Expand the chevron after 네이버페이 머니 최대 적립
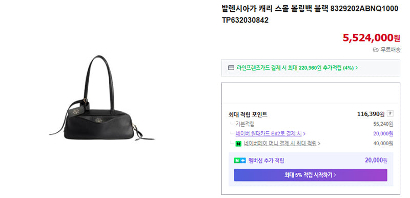The width and height of the screenshot is (410, 198). [319, 143]
